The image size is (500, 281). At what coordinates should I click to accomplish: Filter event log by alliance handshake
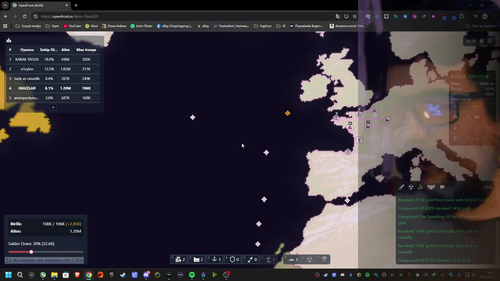[431, 187]
